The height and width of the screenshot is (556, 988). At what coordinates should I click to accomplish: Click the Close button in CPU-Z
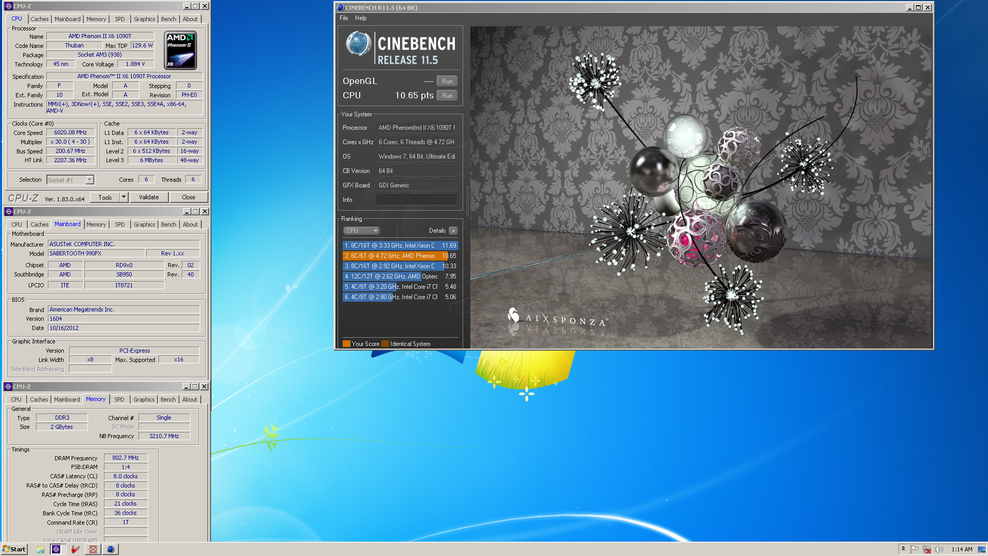tap(188, 197)
